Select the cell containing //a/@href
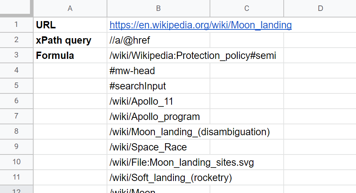 (x=158, y=40)
